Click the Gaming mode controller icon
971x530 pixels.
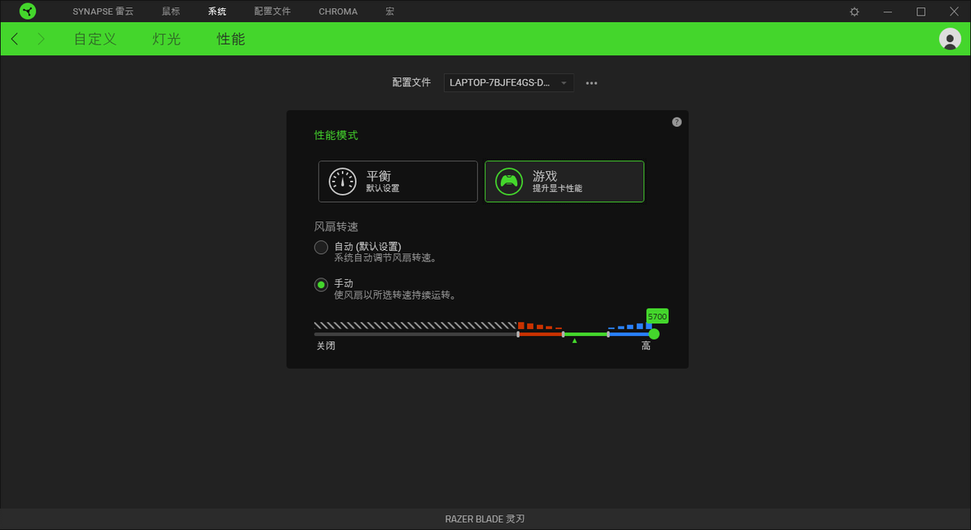tap(509, 182)
